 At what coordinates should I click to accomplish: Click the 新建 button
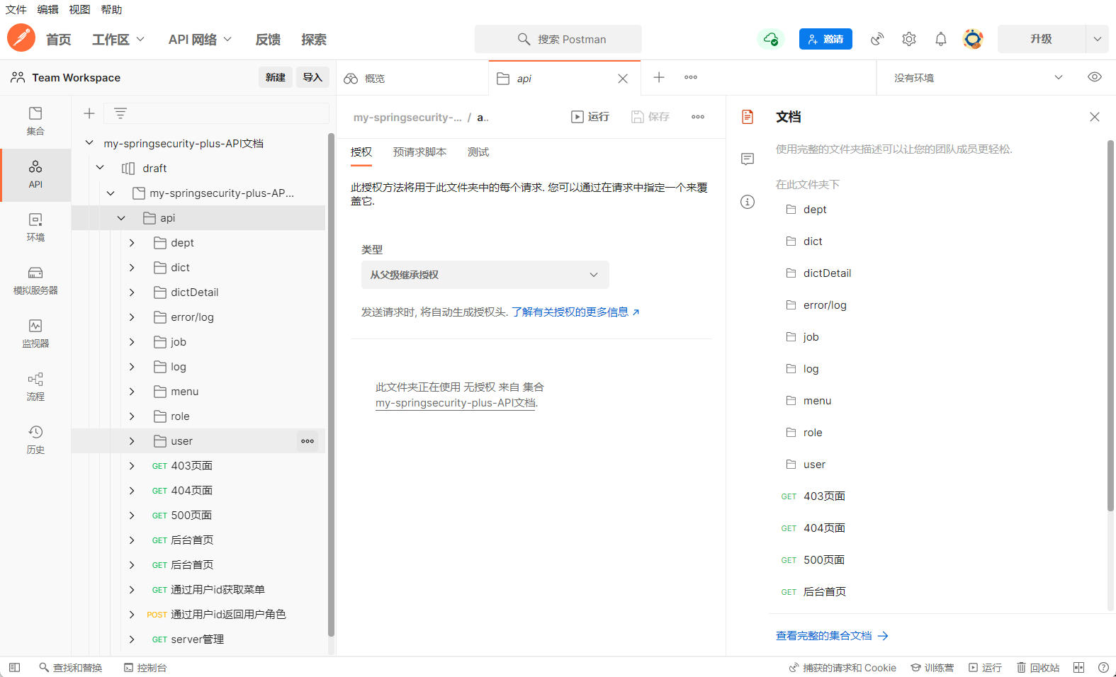click(x=276, y=78)
